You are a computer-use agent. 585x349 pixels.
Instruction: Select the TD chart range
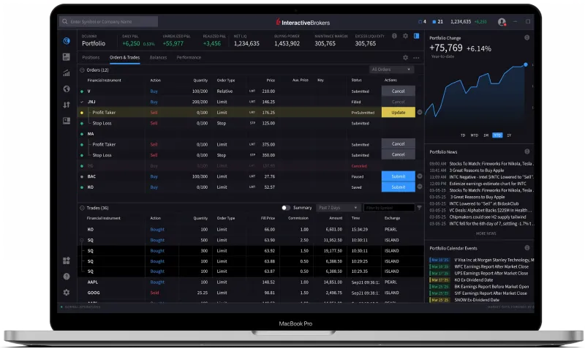[x=463, y=135]
